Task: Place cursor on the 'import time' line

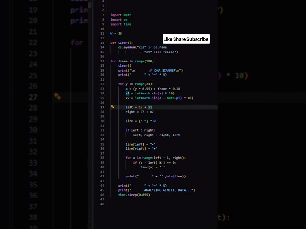Action: point(121,24)
